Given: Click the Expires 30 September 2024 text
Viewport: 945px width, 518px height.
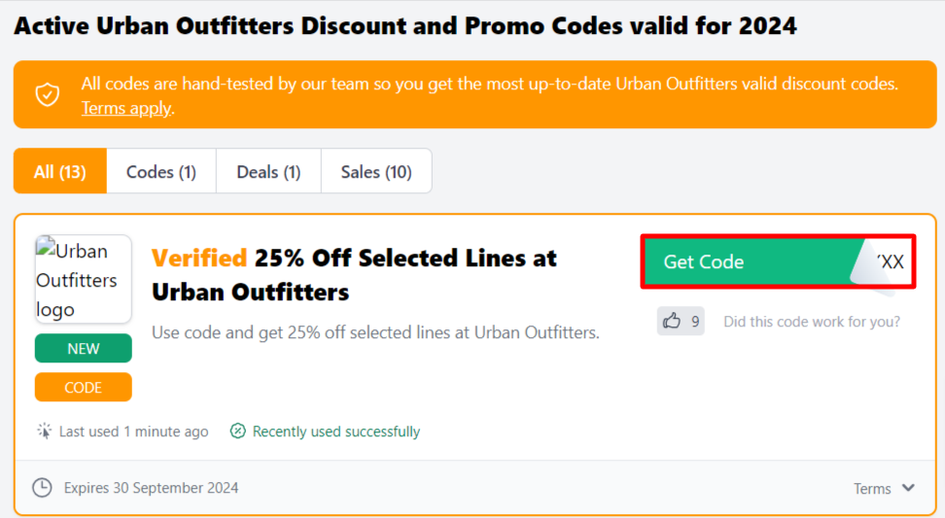Looking at the screenshot, I should click(x=151, y=488).
